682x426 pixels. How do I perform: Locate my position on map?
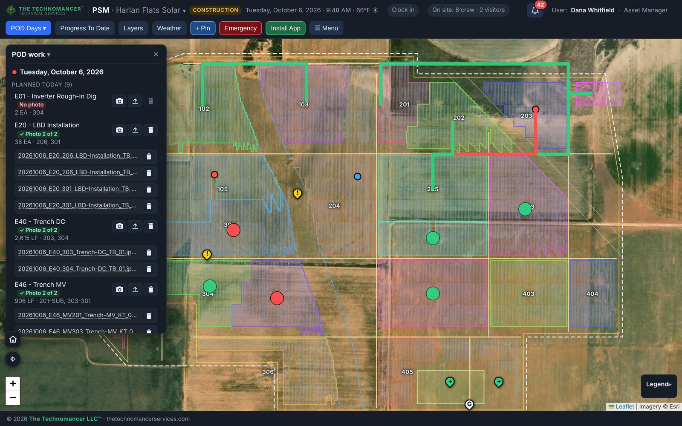point(13,359)
